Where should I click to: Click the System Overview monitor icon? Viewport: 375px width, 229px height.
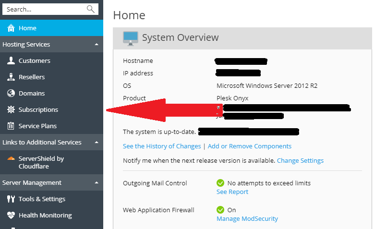click(131, 38)
